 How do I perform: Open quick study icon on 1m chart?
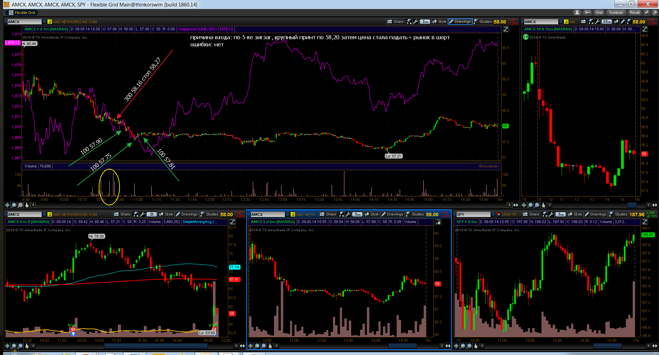[409, 21]
